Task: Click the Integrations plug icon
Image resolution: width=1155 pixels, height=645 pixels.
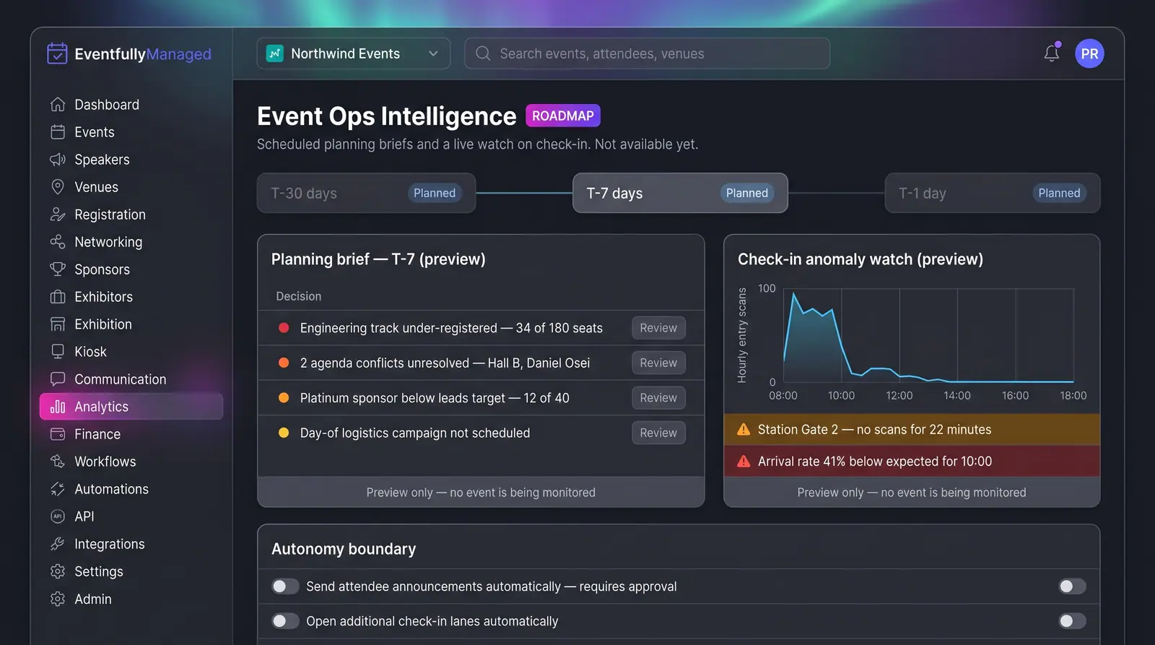Action: coord(58,544)
